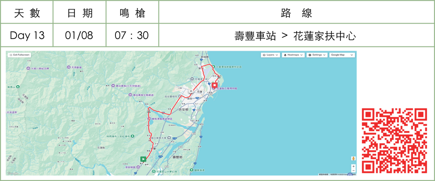Click the Street View pegman icon
Screen dimensions: 435x181
click(x=353, y=158)
